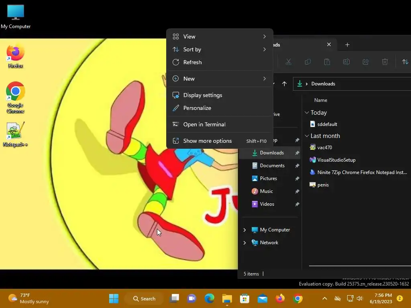Open the Sort by submenu

[x=220, y=49]
